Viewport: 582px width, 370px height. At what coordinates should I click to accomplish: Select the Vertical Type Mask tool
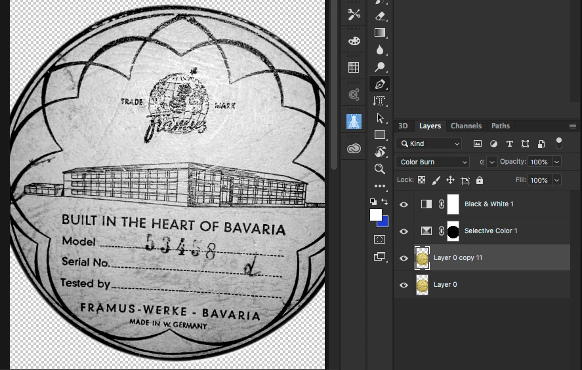pyautogui.click(x=380, y=101)
